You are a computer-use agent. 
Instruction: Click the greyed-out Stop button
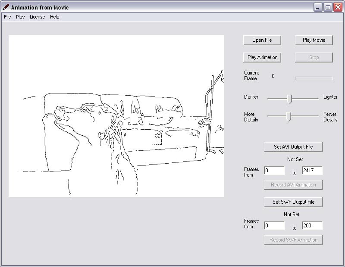click(314, 57)
